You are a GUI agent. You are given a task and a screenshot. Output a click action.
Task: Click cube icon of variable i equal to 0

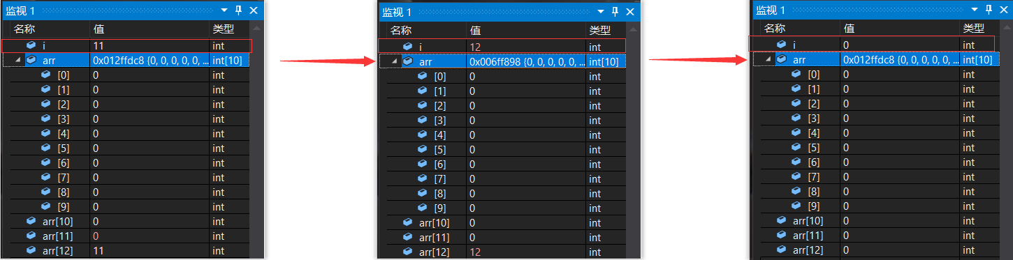pyautogui.click(x=782, y=45)
